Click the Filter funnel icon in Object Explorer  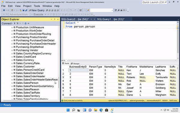(x=23, y=24)
